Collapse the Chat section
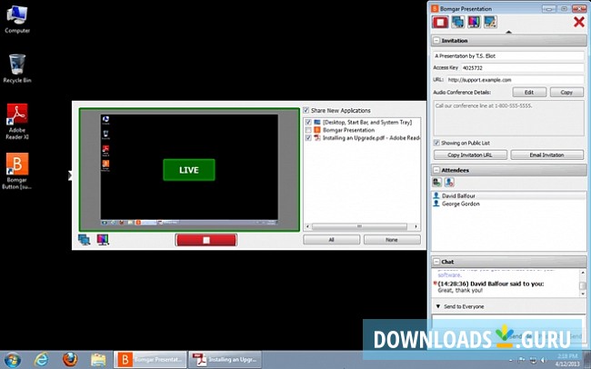591x369 pixels. point(436,262)
